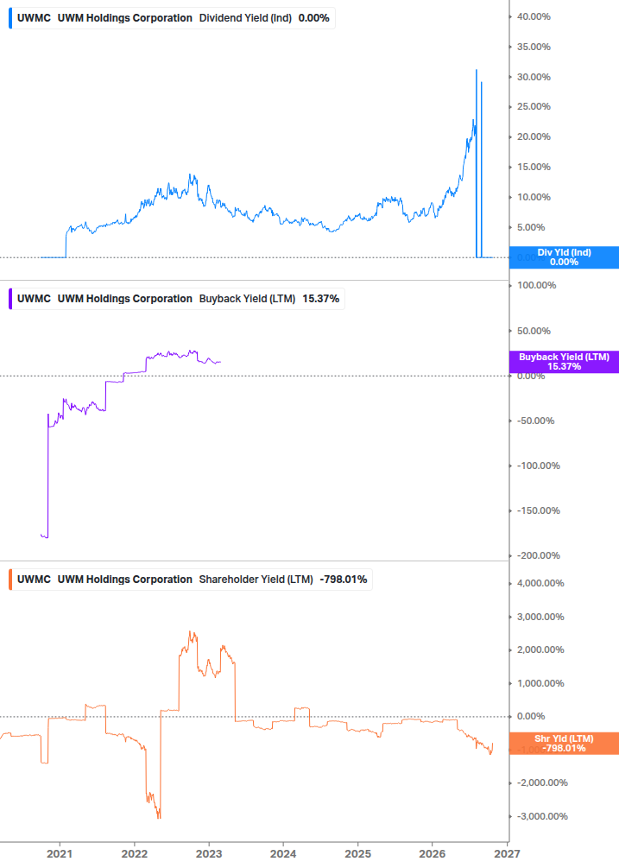This screenshot has width=619, height=868.
Task: Click the 30.00% tick on dividend yield axis
Action: (534, 77)
